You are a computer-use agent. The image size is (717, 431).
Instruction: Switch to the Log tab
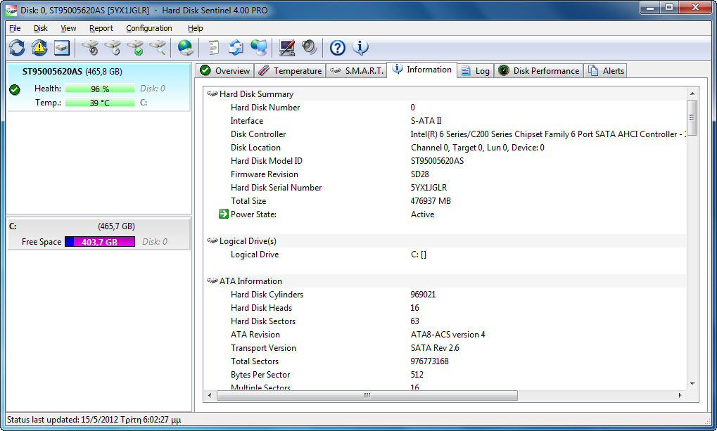click(x=476, y=71)
